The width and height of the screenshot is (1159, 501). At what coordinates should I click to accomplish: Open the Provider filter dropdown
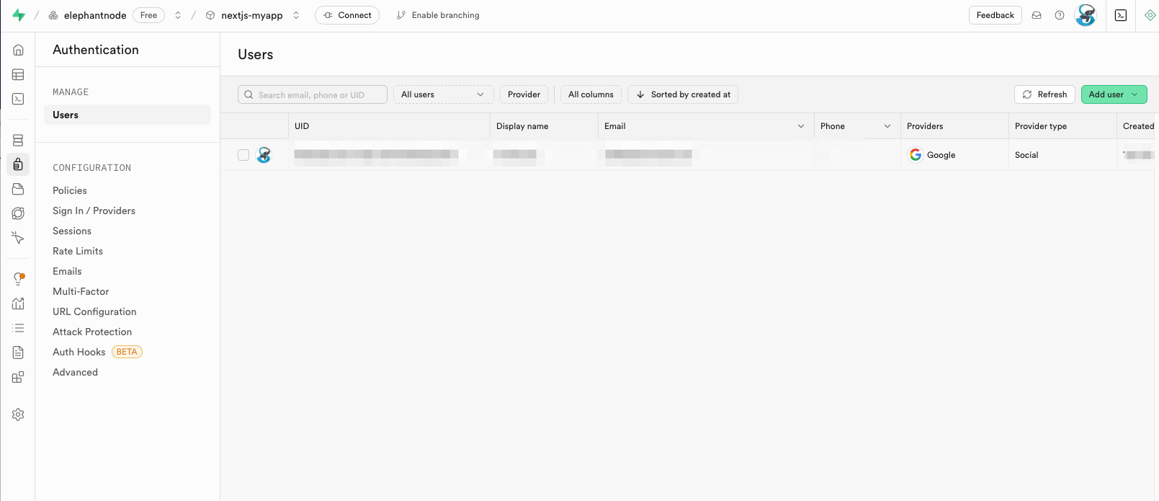pyautogui.click(x=524, y=94)
